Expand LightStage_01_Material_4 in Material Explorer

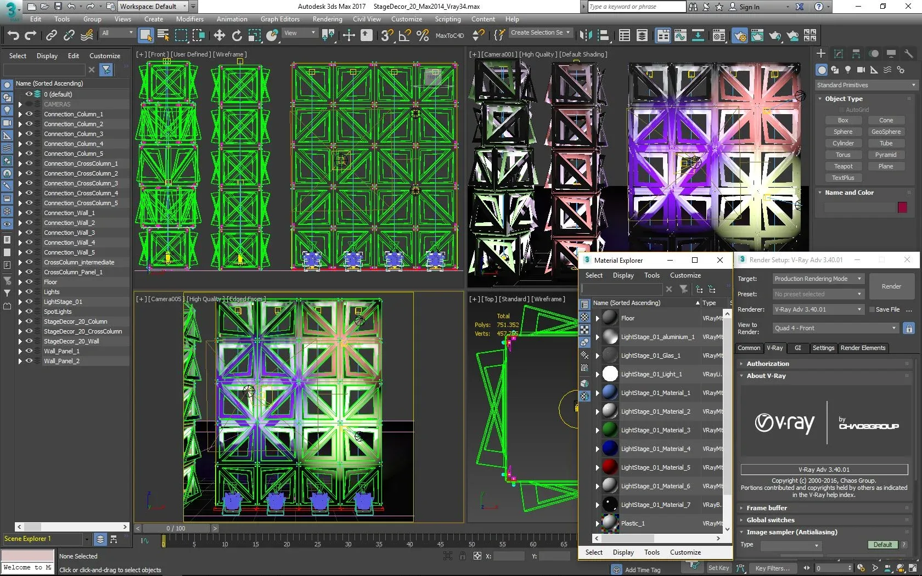coord(598,449)
